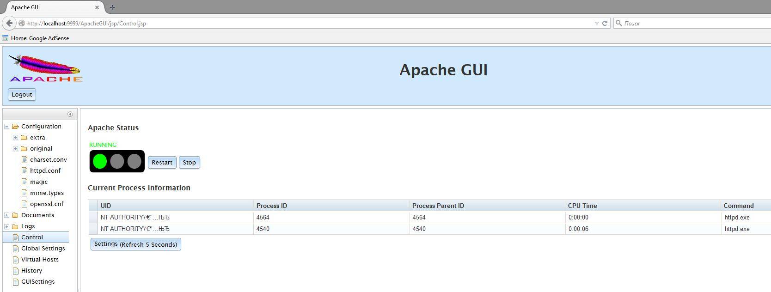Focus the browser address bar
The height and width of the screenshot is (292, 771).
310,23
